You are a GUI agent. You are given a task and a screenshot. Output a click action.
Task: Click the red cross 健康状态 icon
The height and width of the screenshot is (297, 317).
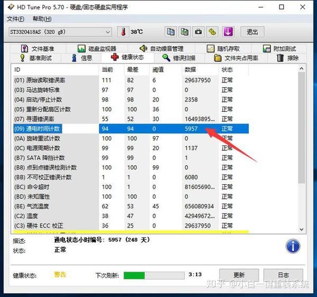coord(115,57)
